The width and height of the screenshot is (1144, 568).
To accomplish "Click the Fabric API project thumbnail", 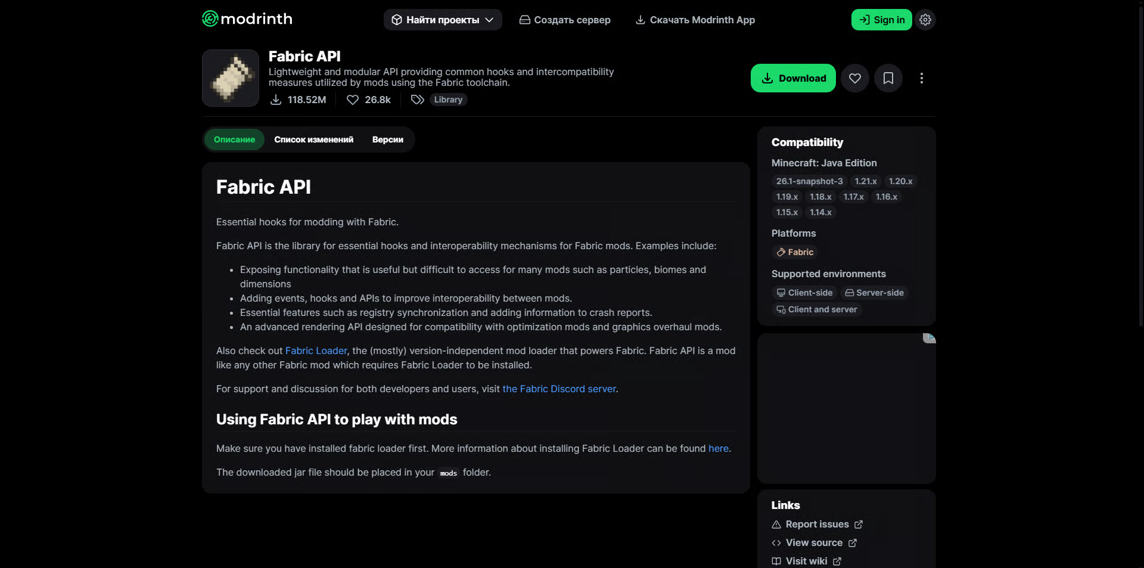I will point(231,78).
